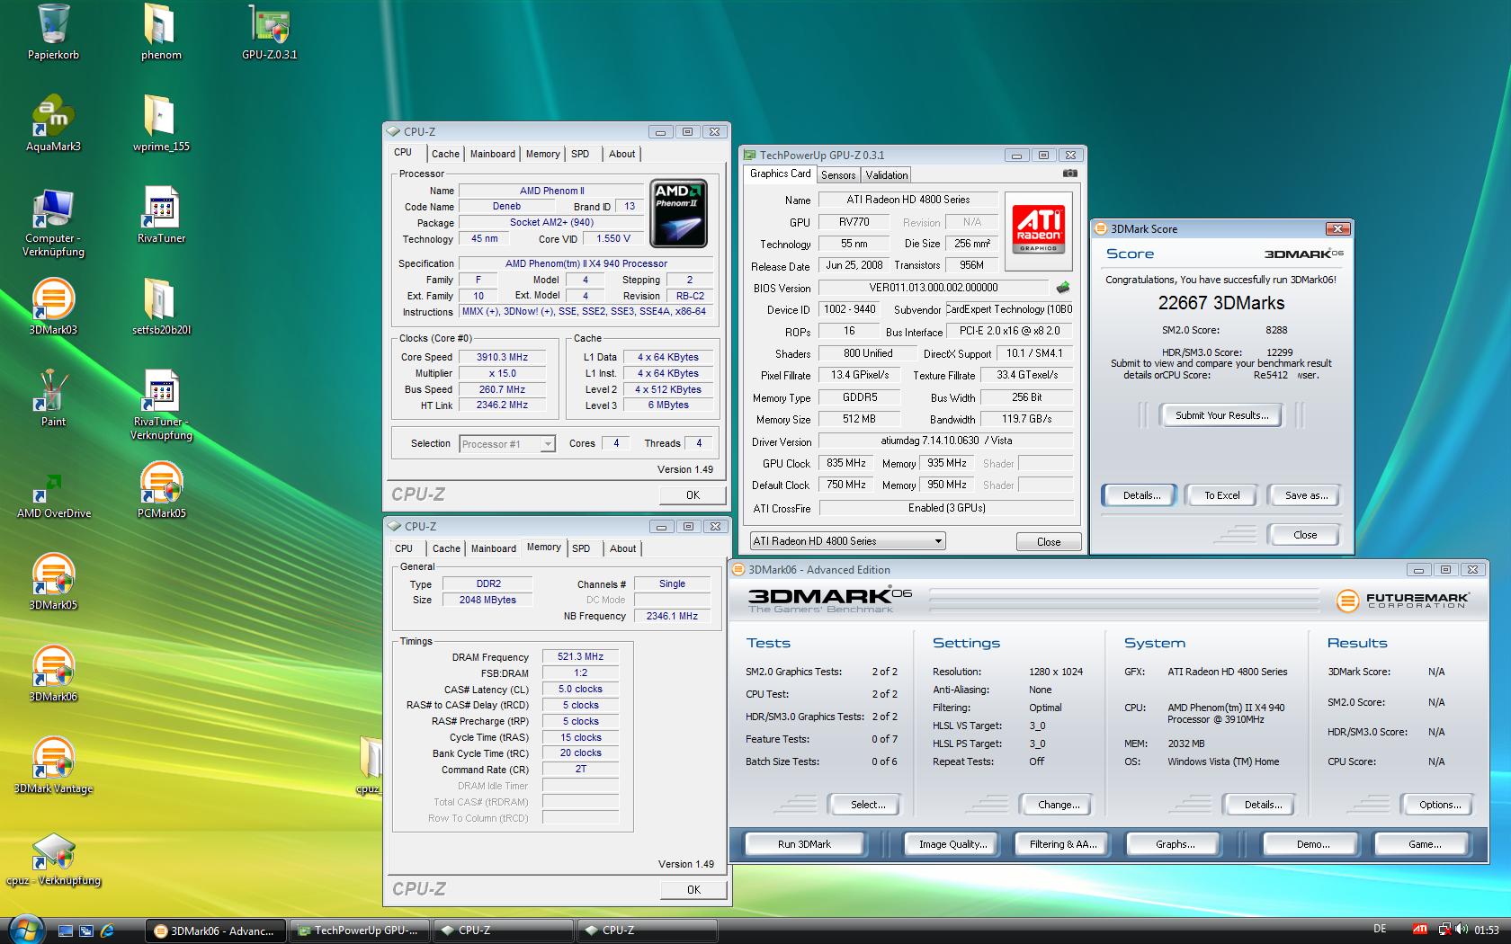Click the 22667 3DMarks score text

(1220, 303)
